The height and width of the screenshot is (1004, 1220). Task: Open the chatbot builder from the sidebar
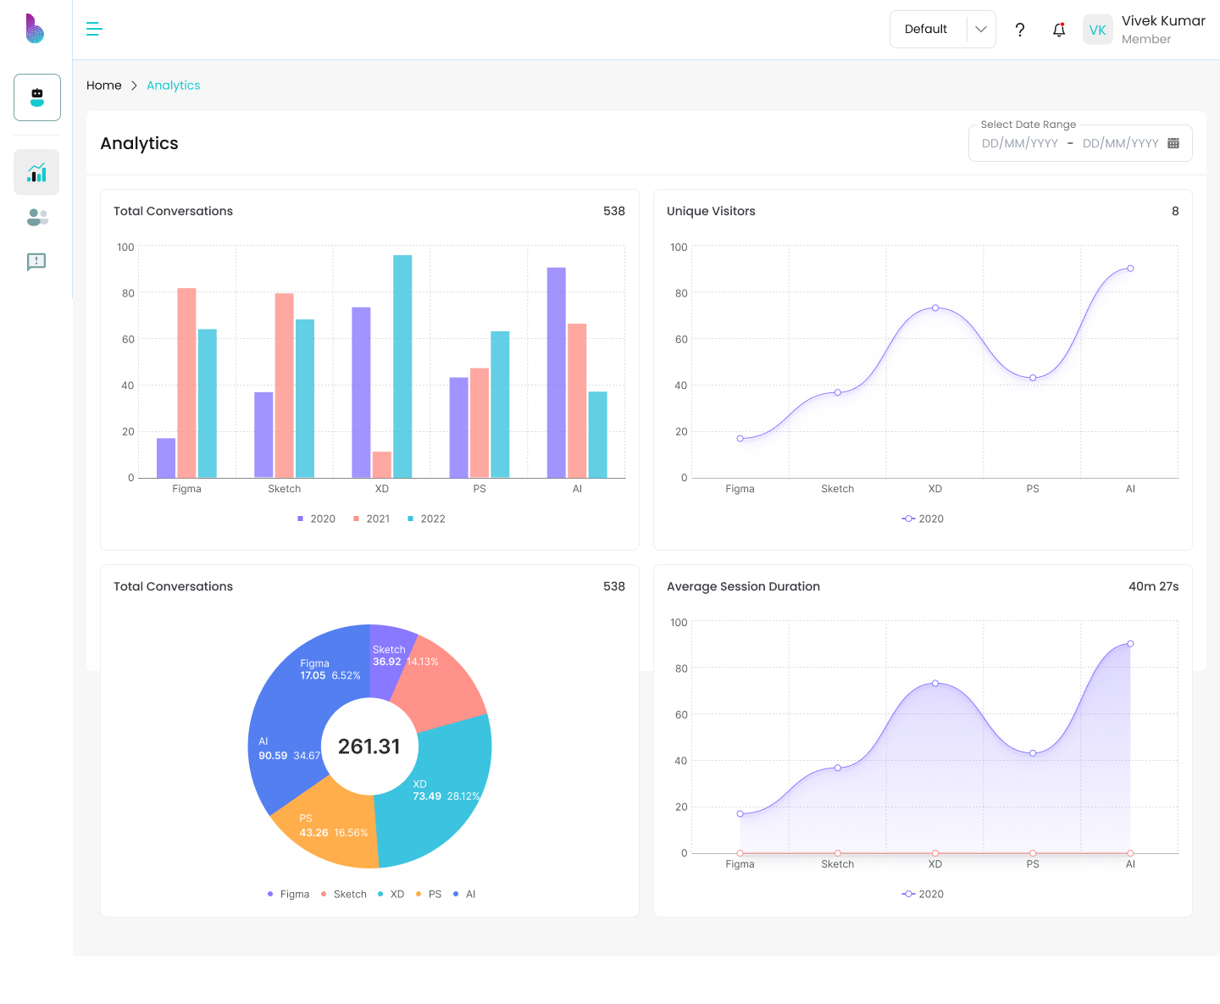[36, 97]
